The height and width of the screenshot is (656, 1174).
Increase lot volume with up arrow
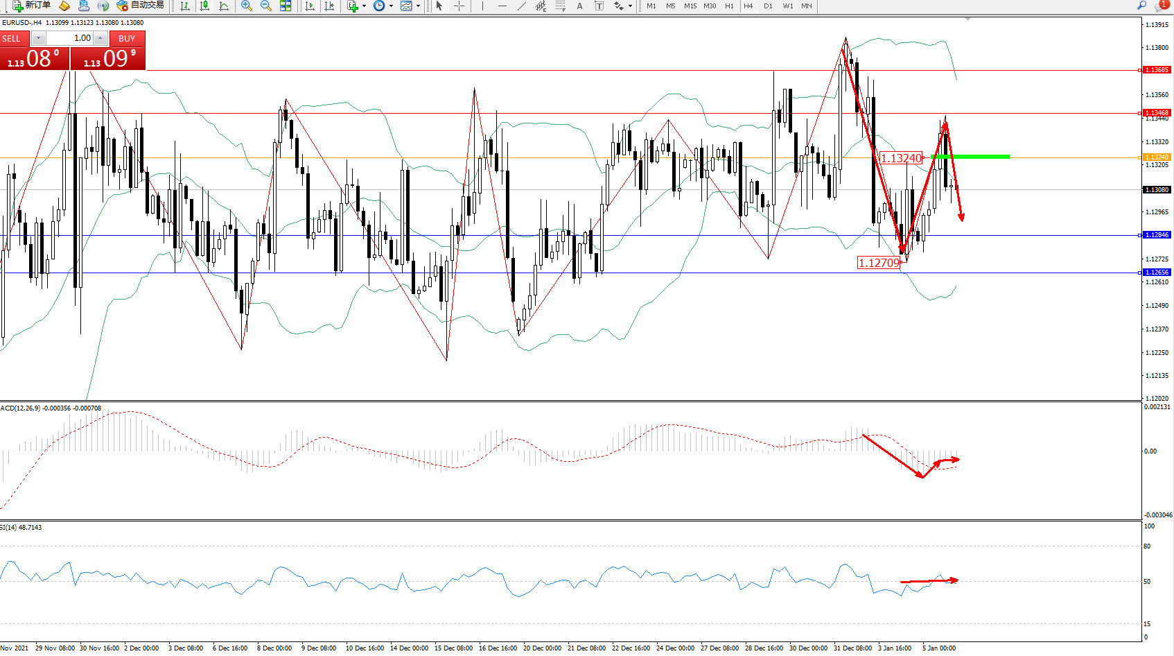point(100,38)
